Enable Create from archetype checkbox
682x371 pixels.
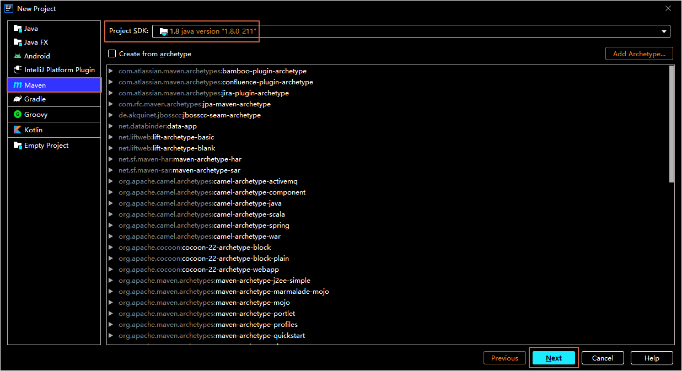[112, 54]
